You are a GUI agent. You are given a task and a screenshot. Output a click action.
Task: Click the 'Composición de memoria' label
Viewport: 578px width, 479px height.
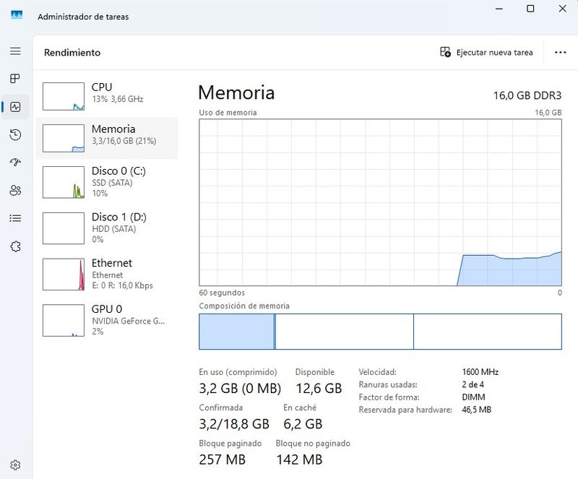point(244,306)
